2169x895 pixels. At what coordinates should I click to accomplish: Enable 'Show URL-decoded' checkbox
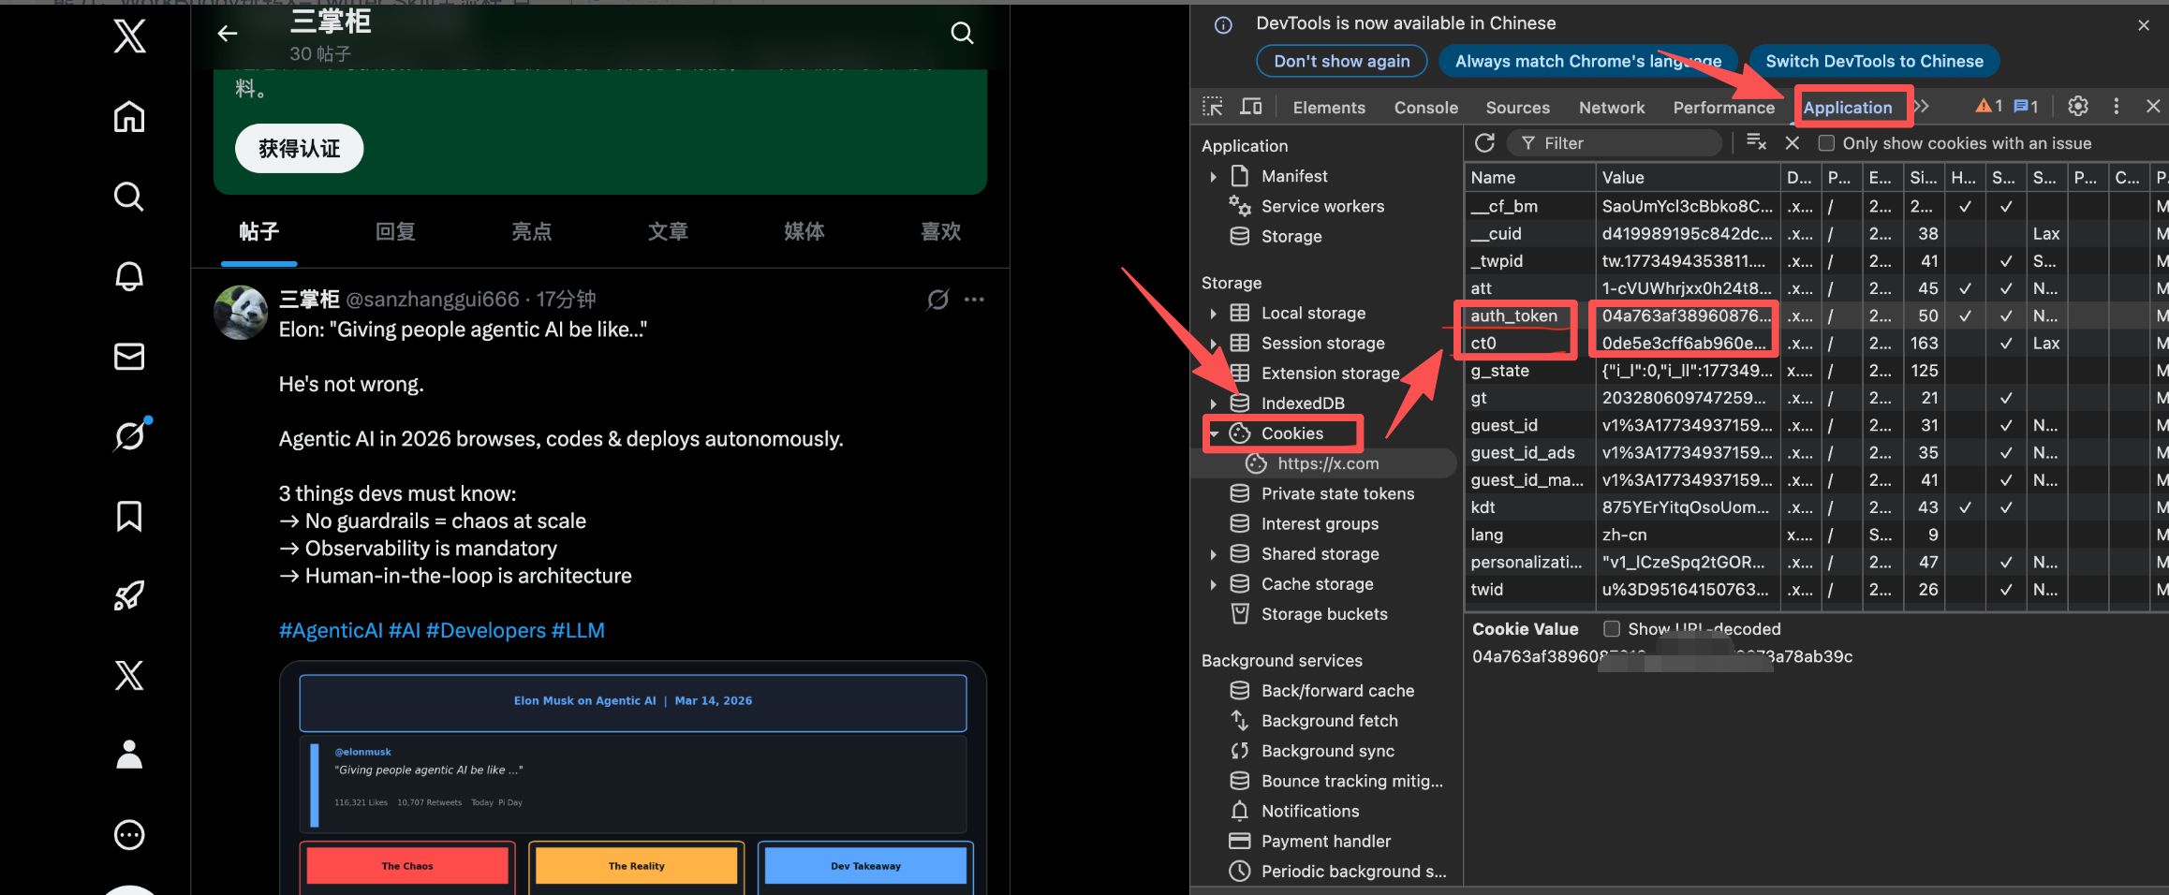[1612, 629]
